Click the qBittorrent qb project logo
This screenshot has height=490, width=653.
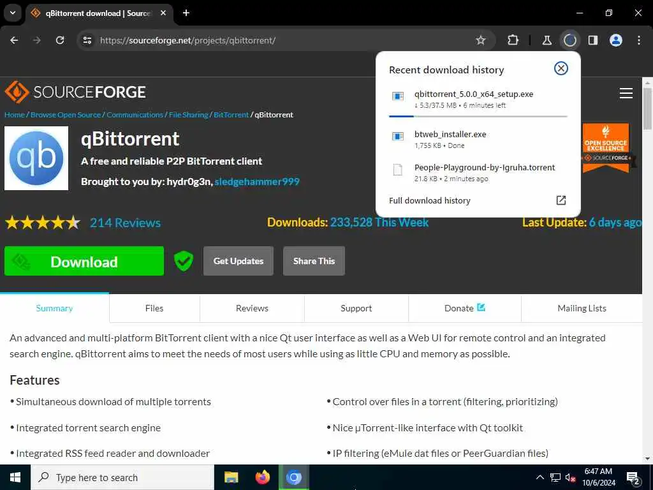36,158
